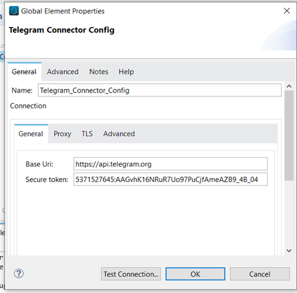Cancel the Telegram connector configuration

coord(260,274)
